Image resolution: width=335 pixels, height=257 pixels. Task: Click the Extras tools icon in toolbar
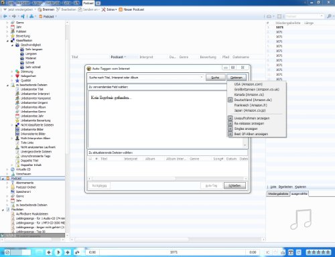pos(104,9)
